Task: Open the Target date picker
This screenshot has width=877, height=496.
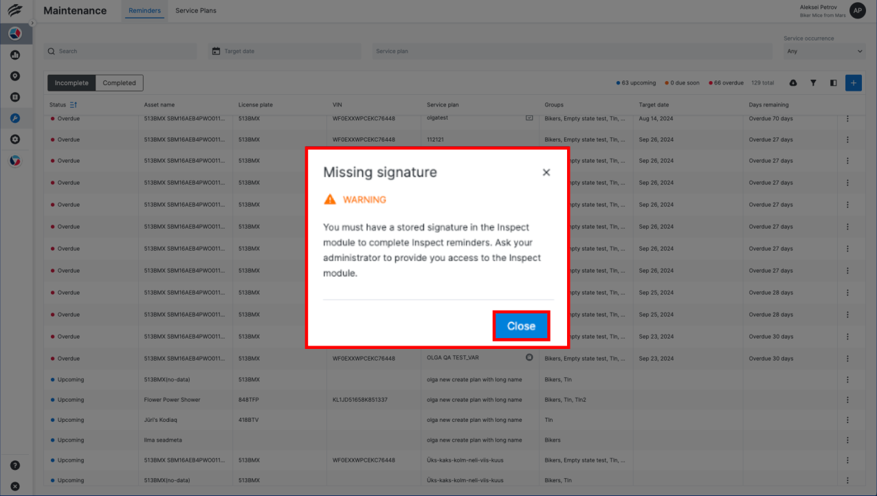Action: [284, 51]
